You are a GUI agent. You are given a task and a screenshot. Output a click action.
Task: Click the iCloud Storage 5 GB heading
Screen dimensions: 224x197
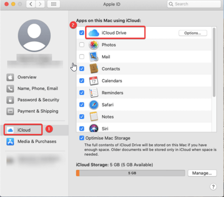pos(115,165)
